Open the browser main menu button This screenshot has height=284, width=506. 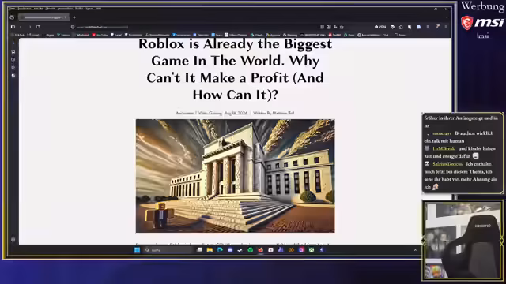[x=446, y=27]
